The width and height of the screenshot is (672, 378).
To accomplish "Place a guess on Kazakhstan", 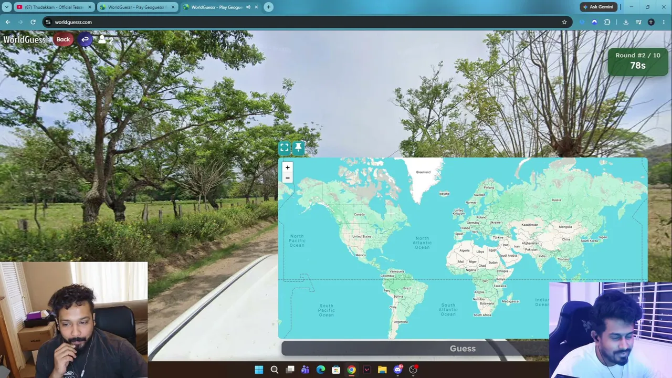I will [529, 225].
